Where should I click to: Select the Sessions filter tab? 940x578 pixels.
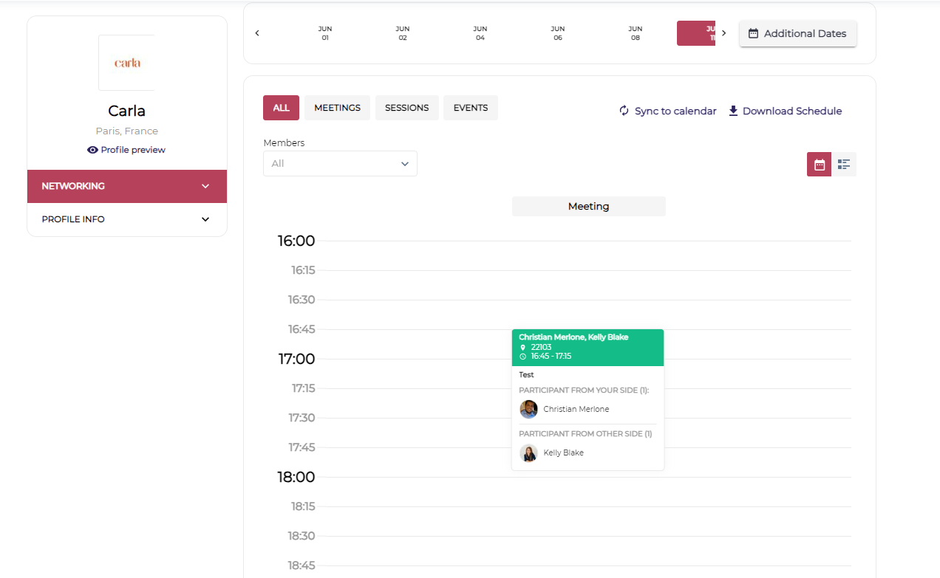click(406, 108)
